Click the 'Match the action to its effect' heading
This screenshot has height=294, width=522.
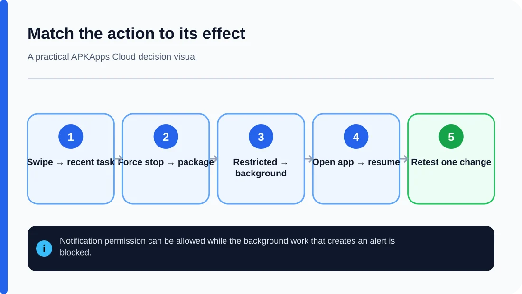(137, 34)
